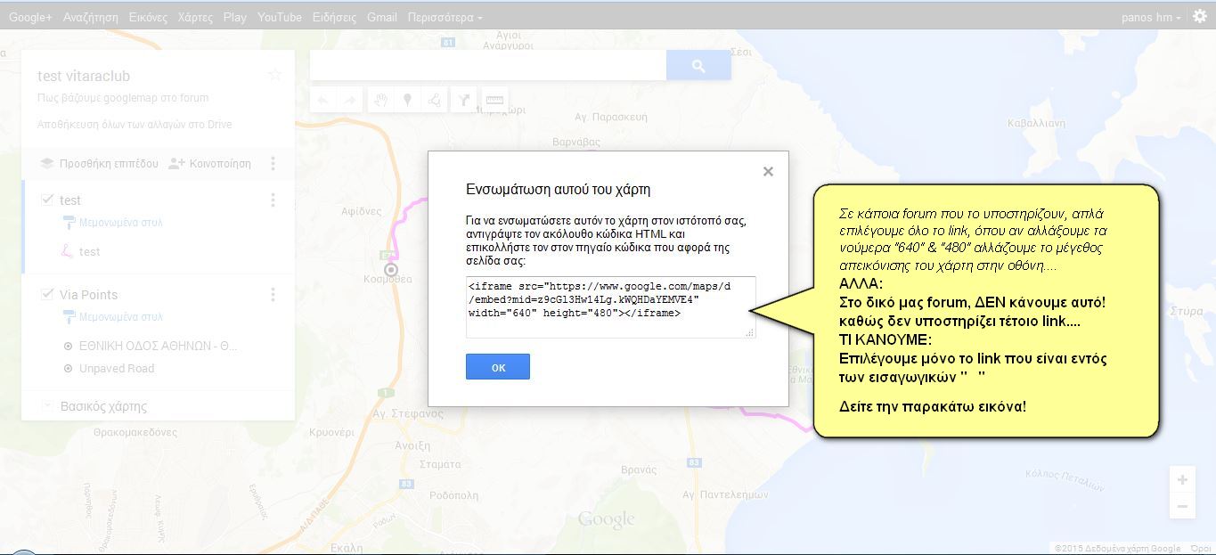Click the map title test vitaraclub
The width and height of the screenshot is (1216, 555).
[84, 77]
